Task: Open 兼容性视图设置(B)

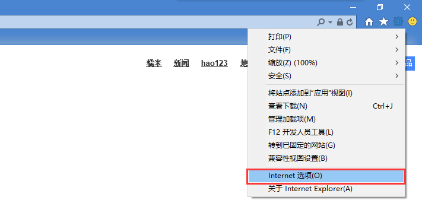Action: (326, 158)
